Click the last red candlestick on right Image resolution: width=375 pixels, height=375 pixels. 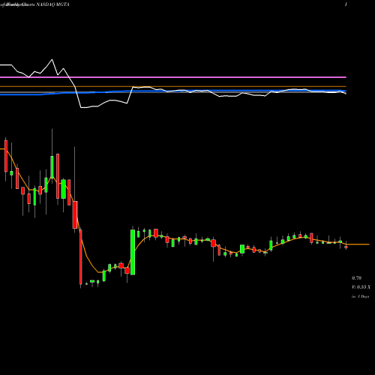coord(346,247)
